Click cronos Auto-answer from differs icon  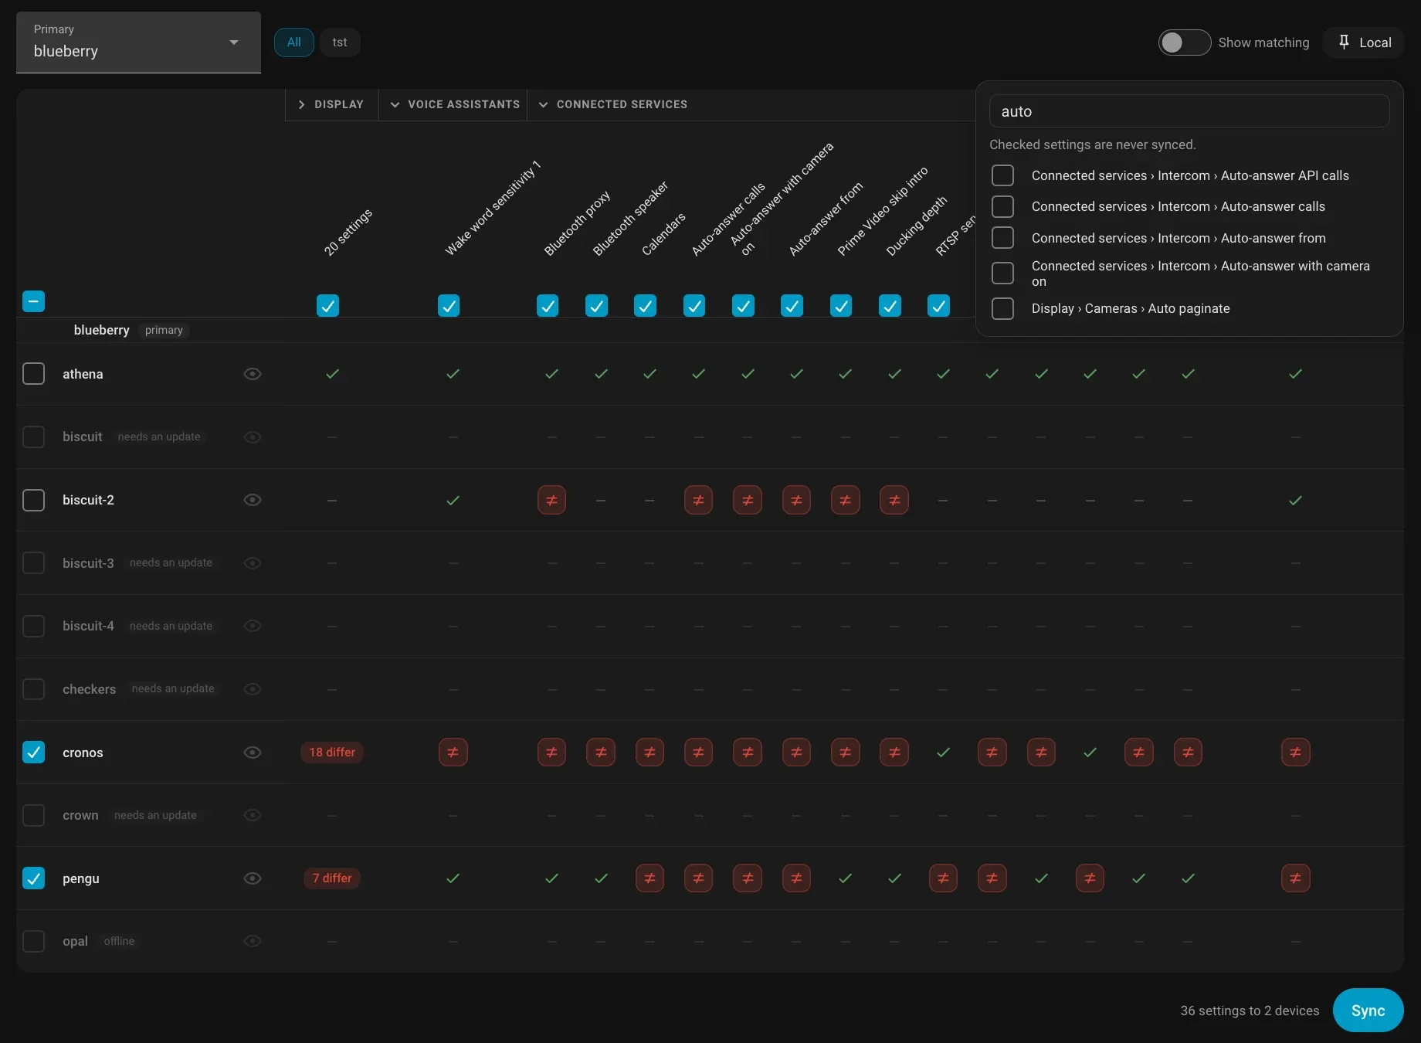[796, 753]
